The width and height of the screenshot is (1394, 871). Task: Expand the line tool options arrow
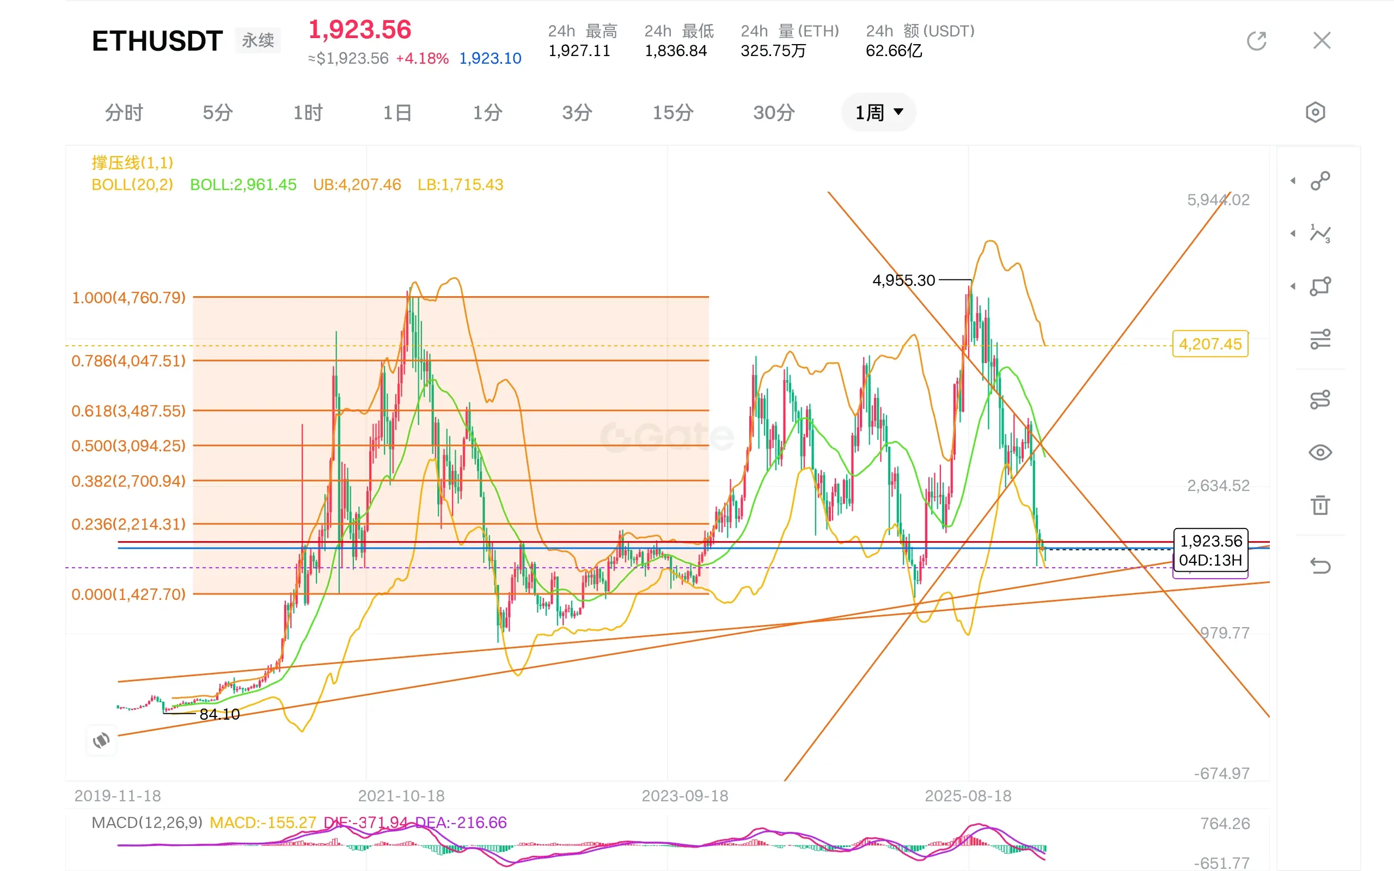click(x=1293, y=181)
